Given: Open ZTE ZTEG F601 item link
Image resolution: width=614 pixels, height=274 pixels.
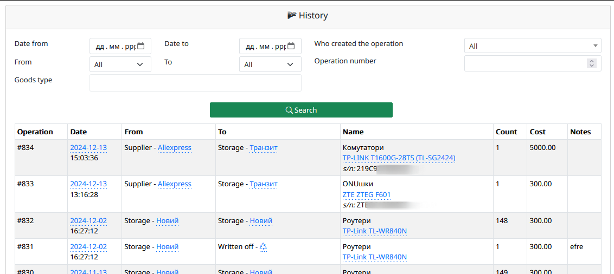Looking at the screenshot, I should pyautogui.click(x=367, y=194).
